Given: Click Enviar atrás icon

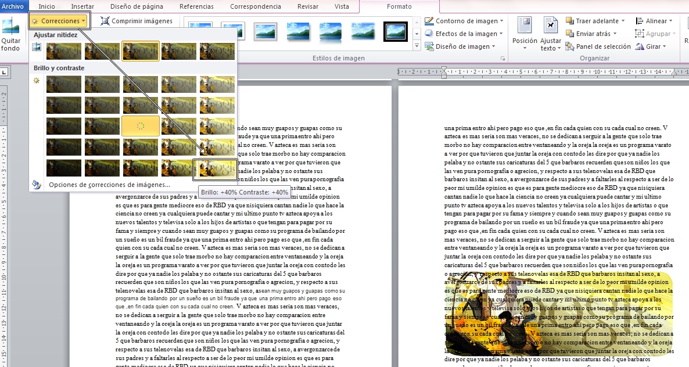Looking at the screenshot, I should pyautogui.click(x=570, y=33).
